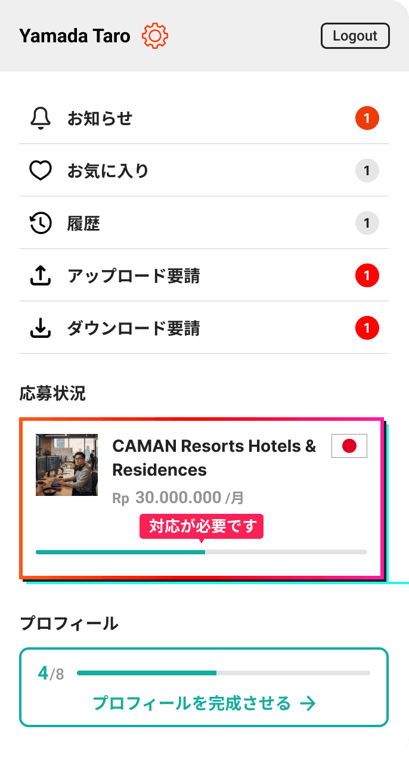Click the heart favorites icon

coord(41,171)
